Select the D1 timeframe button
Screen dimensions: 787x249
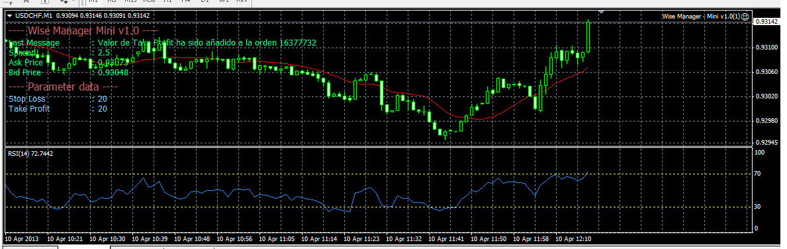click(203, 2)
